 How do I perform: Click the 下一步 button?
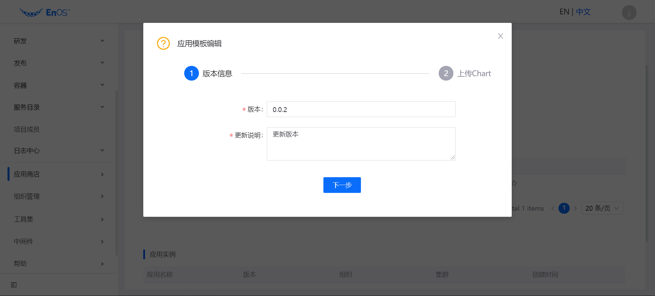point(342,185)
